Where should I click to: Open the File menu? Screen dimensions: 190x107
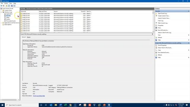coord(2,3)
